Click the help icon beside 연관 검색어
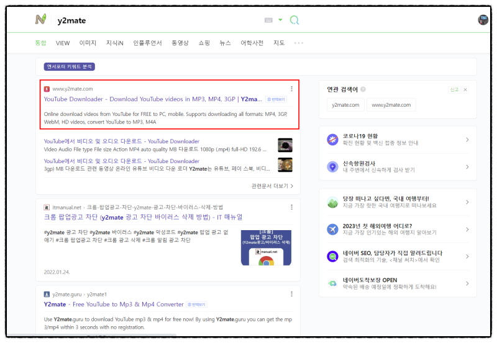 click(x=363, y=89)
